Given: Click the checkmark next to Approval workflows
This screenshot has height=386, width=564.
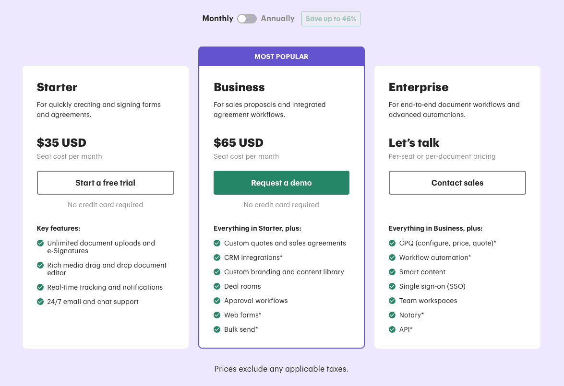Looking at the screenshot, I should [x=216, y=301].
